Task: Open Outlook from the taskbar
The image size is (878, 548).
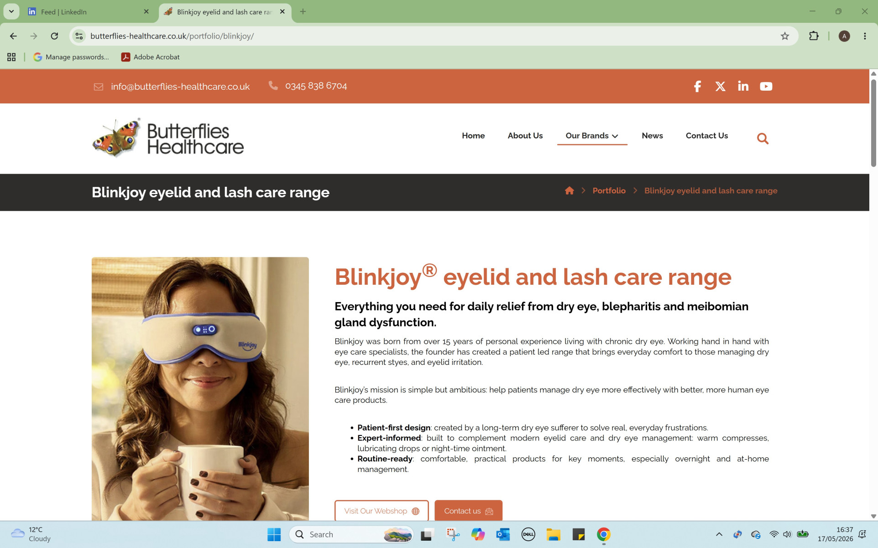Action: tap(503, 534)
